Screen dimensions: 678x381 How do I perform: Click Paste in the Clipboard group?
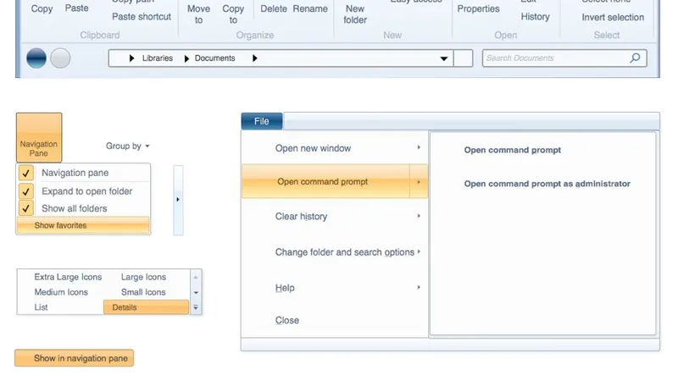click(x=76, y=8)
